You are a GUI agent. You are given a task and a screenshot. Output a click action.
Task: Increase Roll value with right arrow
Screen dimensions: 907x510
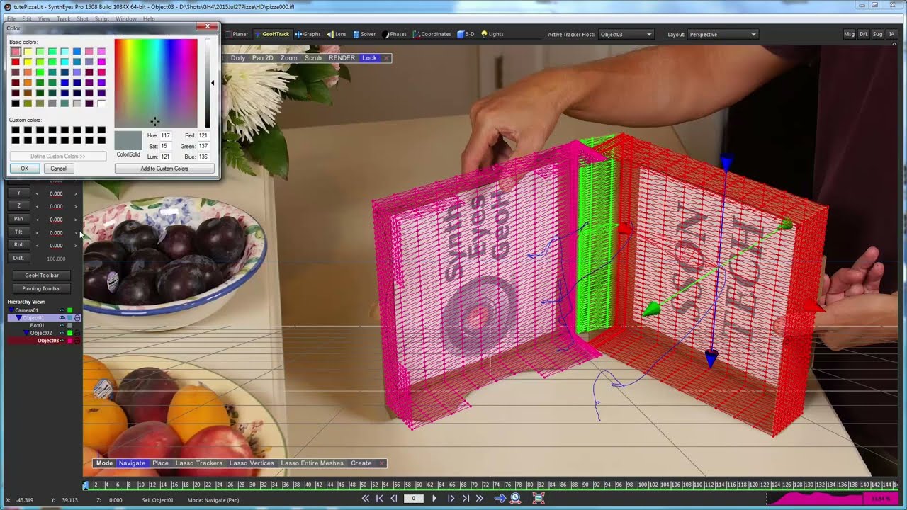76,245
